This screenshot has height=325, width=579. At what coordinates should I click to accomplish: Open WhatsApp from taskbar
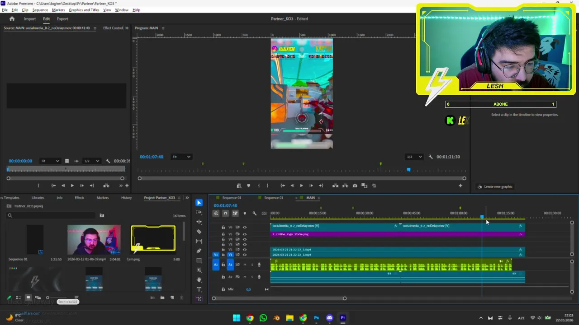click(263, 318)
